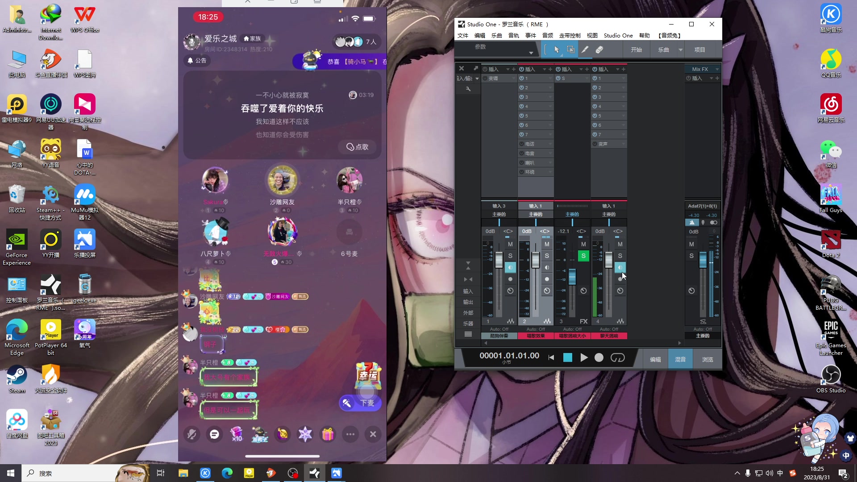Click the Record transport button
857x482 pixels.
(599, 357)
